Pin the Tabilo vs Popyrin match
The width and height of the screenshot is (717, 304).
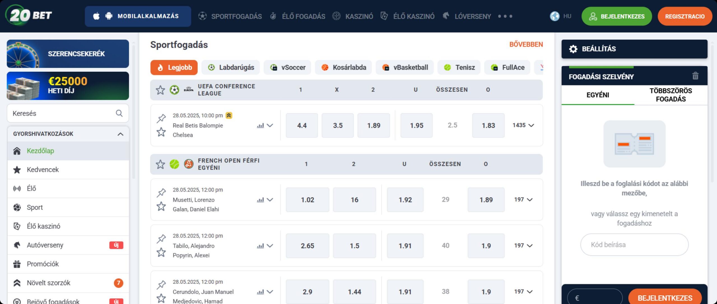click(x=161, y=240)
